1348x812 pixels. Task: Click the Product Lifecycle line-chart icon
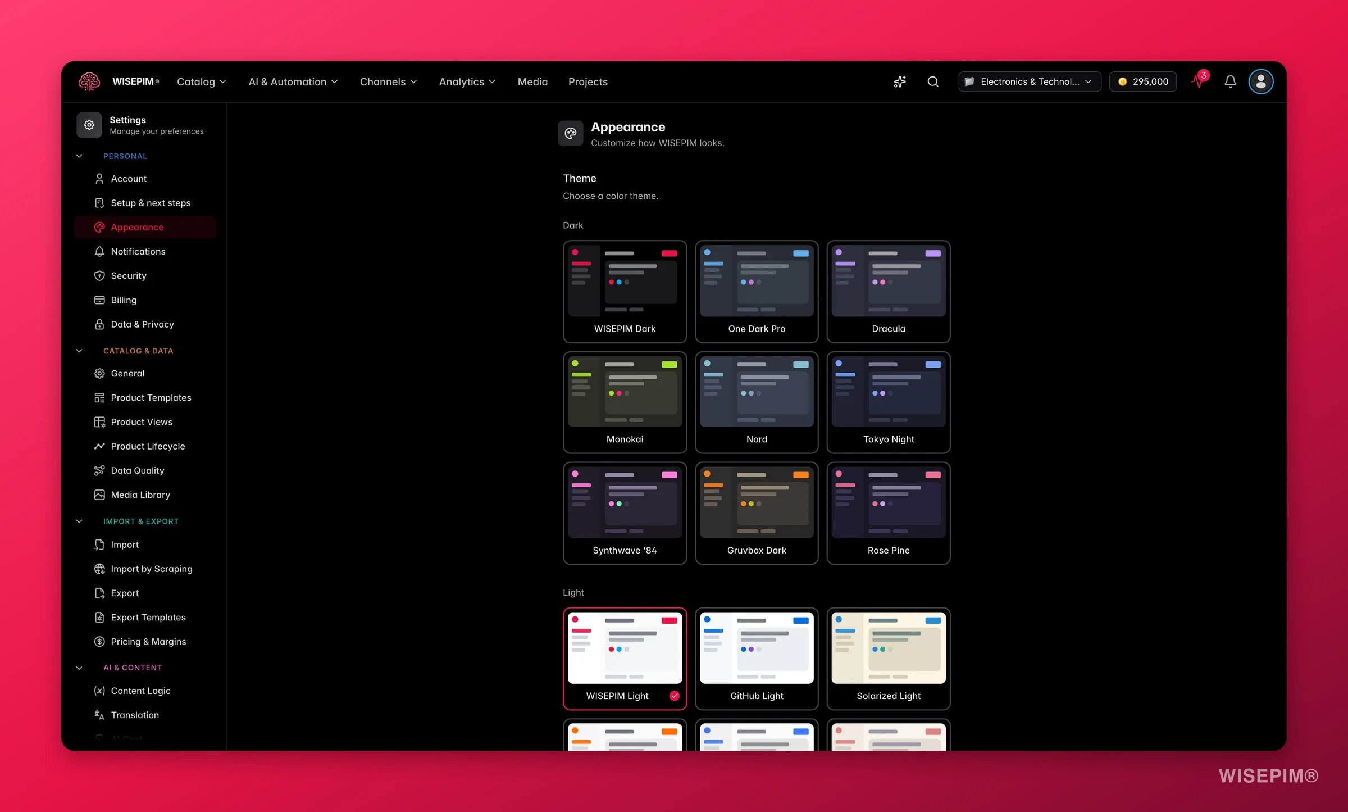point(99,446)
